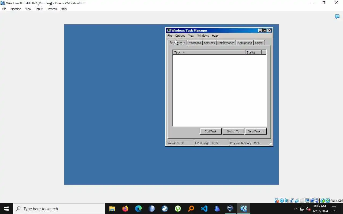Open VirtualBox window View menu
This screenshot has width=343, height=214.
[x=28, y=9]
